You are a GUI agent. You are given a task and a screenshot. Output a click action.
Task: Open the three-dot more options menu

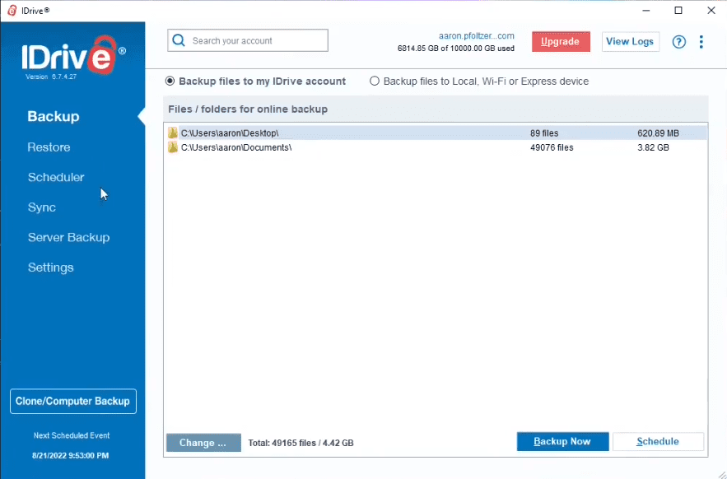click(701, 42)
